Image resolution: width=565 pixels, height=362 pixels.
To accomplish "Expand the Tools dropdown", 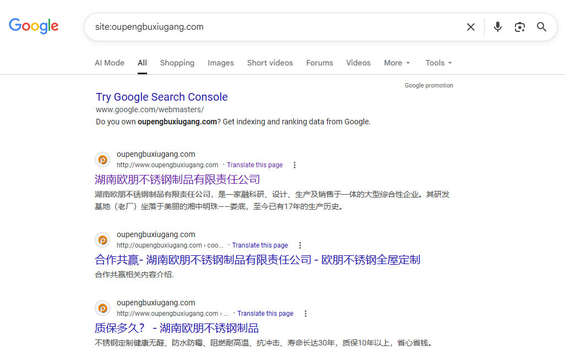I will 438,63.
